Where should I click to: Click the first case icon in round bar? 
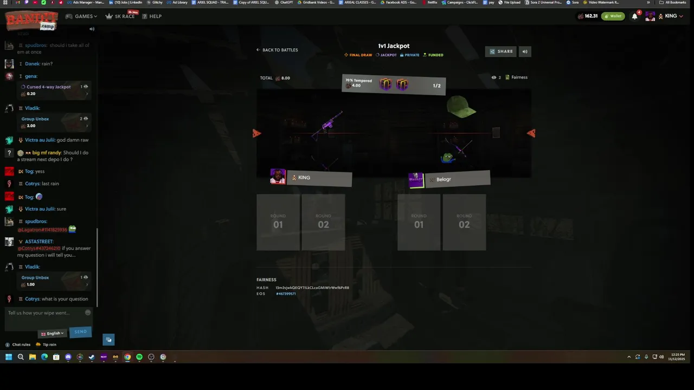pos(385,84)
